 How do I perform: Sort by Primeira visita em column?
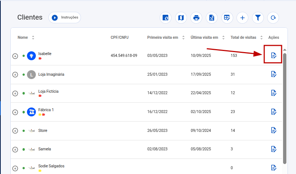tap(183, 38)
